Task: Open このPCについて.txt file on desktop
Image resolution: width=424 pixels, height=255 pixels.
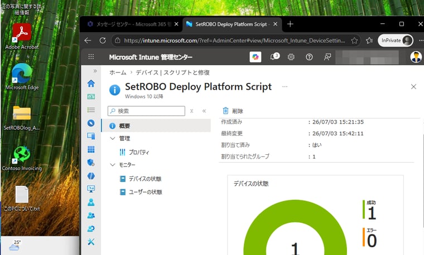Action: pyautogui.click(x=22, y=198)
